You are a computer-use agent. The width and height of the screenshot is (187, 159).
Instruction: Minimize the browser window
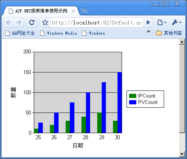pyautogui.click(x=155, y=3)
